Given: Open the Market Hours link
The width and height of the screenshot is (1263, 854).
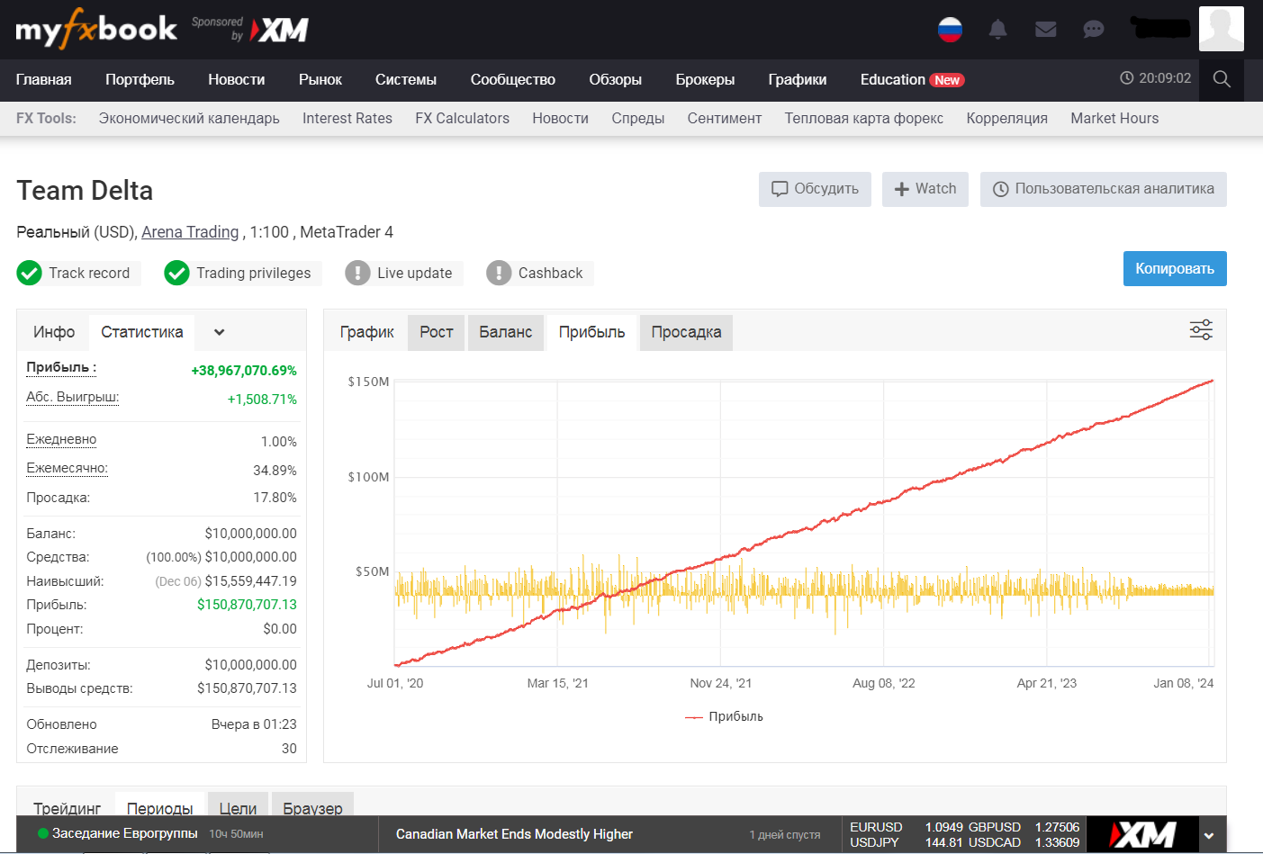Looking at the screenshot, I should pyautogui.click(x=1114, y=119).
